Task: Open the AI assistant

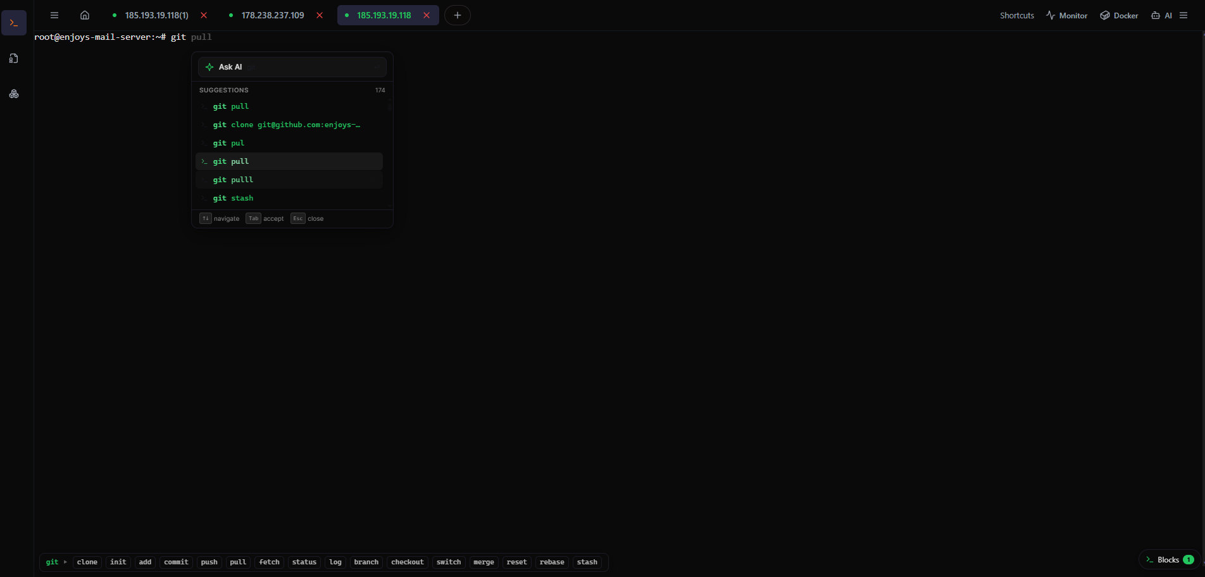Action: 1161,15
